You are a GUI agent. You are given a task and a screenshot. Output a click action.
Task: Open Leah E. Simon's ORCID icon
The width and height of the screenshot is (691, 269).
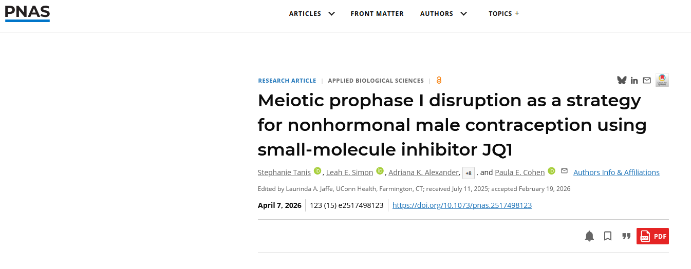pyautogui.click(x=380, y=171)
